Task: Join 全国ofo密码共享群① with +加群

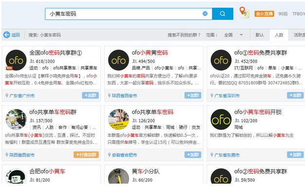Action: pos(90,95)
